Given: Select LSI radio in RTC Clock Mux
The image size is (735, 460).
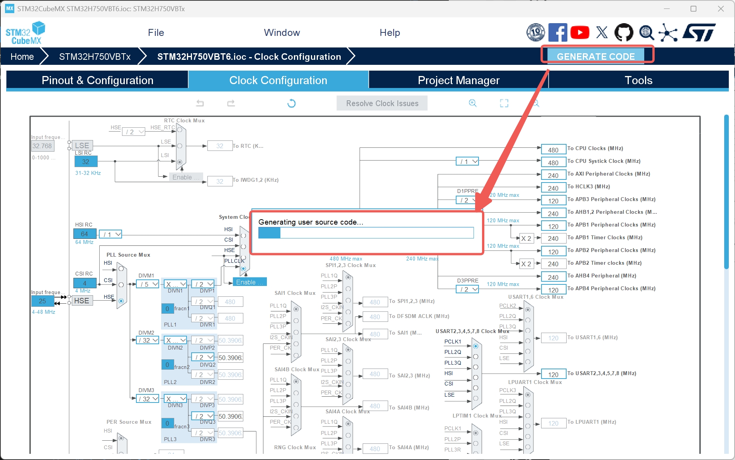Looking at the screenshot, I should click(x=180, y=162).
